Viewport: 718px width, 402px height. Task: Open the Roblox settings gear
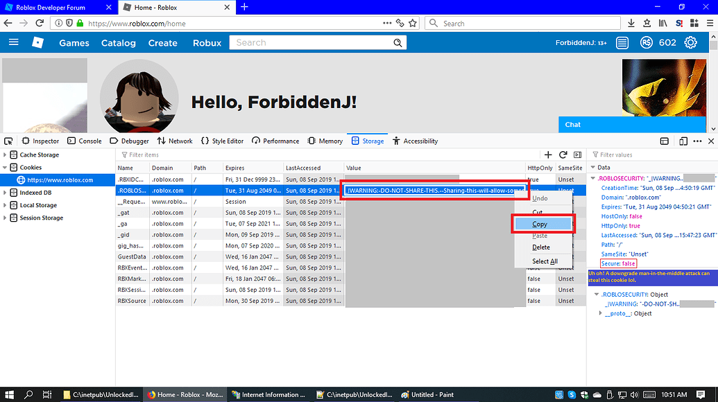(690, 42)
